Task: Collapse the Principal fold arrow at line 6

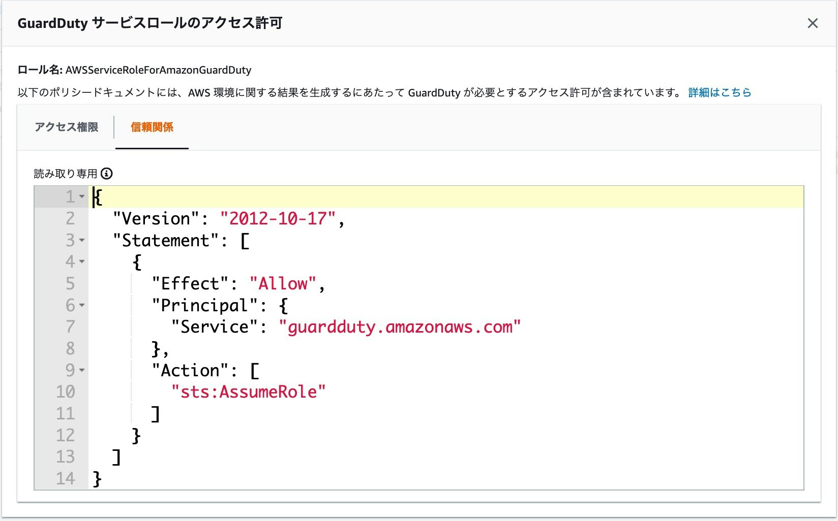Action: coord(82,305)
